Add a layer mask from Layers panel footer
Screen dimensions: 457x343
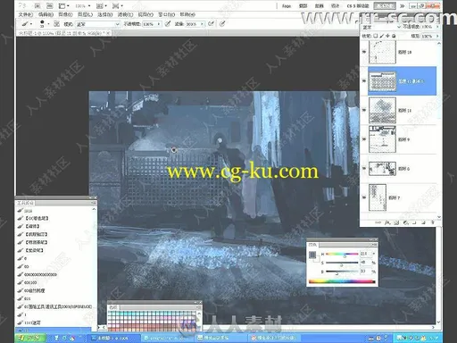396,222
